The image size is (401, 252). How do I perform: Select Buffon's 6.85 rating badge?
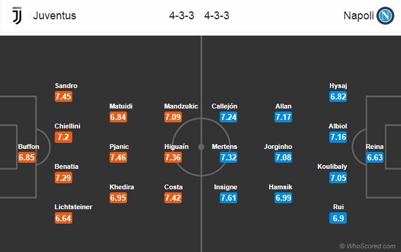tap(26, 157)
